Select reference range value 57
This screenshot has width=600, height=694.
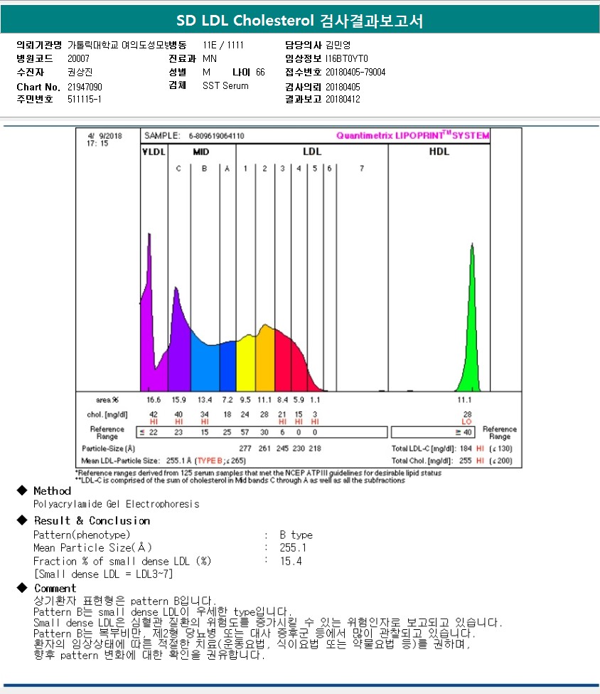(x=245, y=432)
